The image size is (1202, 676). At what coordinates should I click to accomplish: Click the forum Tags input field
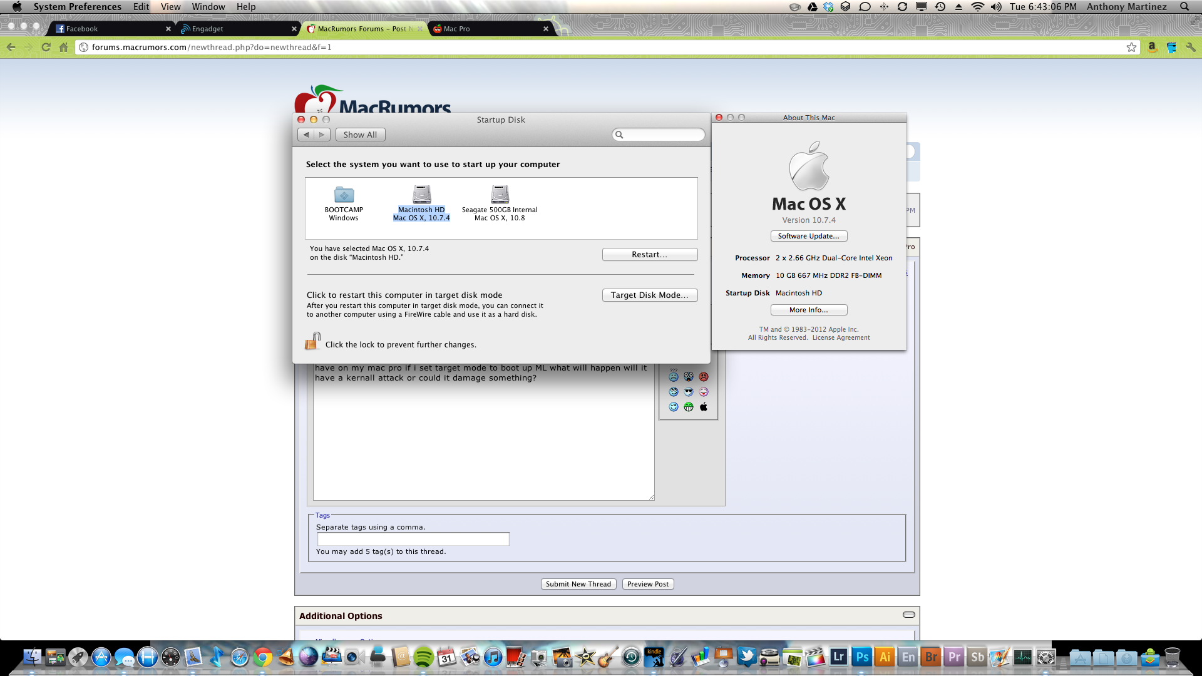pyautogui.click(x=413, y=539)
